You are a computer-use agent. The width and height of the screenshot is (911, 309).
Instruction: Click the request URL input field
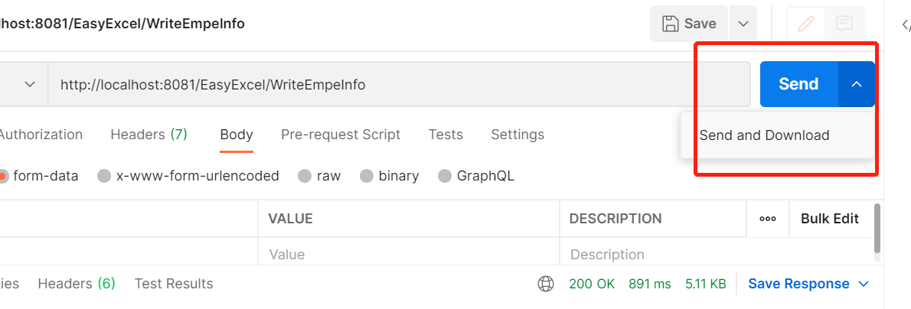click(398, 84)
